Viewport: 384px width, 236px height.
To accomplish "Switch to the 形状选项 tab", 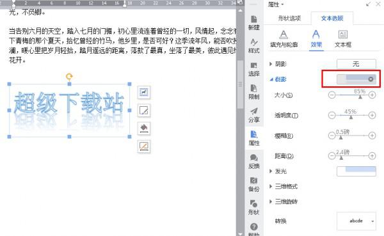I will (289, 18).
